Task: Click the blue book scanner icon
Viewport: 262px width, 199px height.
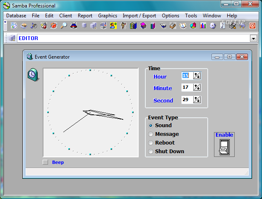Action: coord(163,26)
